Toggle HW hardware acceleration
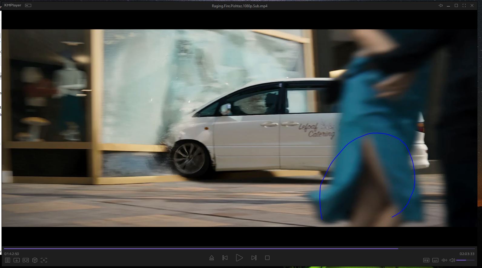Viewport: 482px width, 268px height. click(426, 260)
